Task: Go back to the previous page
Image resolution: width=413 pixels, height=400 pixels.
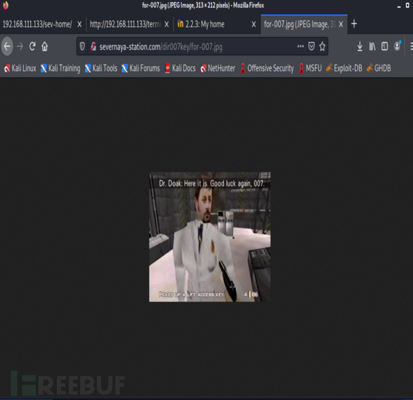Action: click(7, 47)
